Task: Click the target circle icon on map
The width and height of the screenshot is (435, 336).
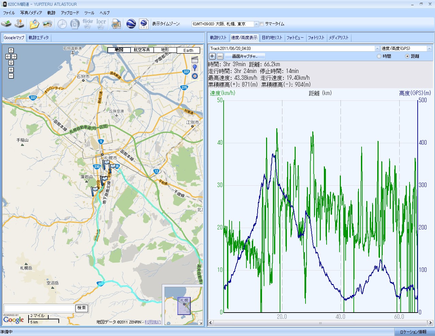Action: (x=195, y=76)
